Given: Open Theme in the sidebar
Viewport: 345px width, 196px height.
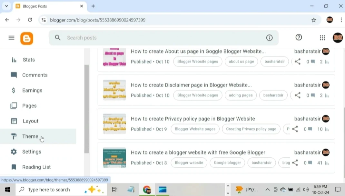Looking at the screenshot, I should click(38, 136).
